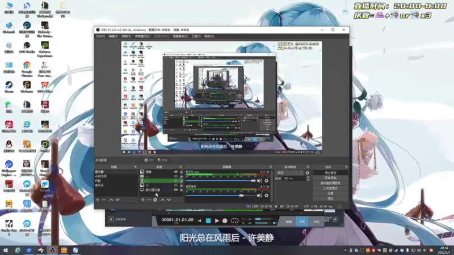Add a new scene with plus icon
This screenshot has height=255, width=454.
coord(98,200)
